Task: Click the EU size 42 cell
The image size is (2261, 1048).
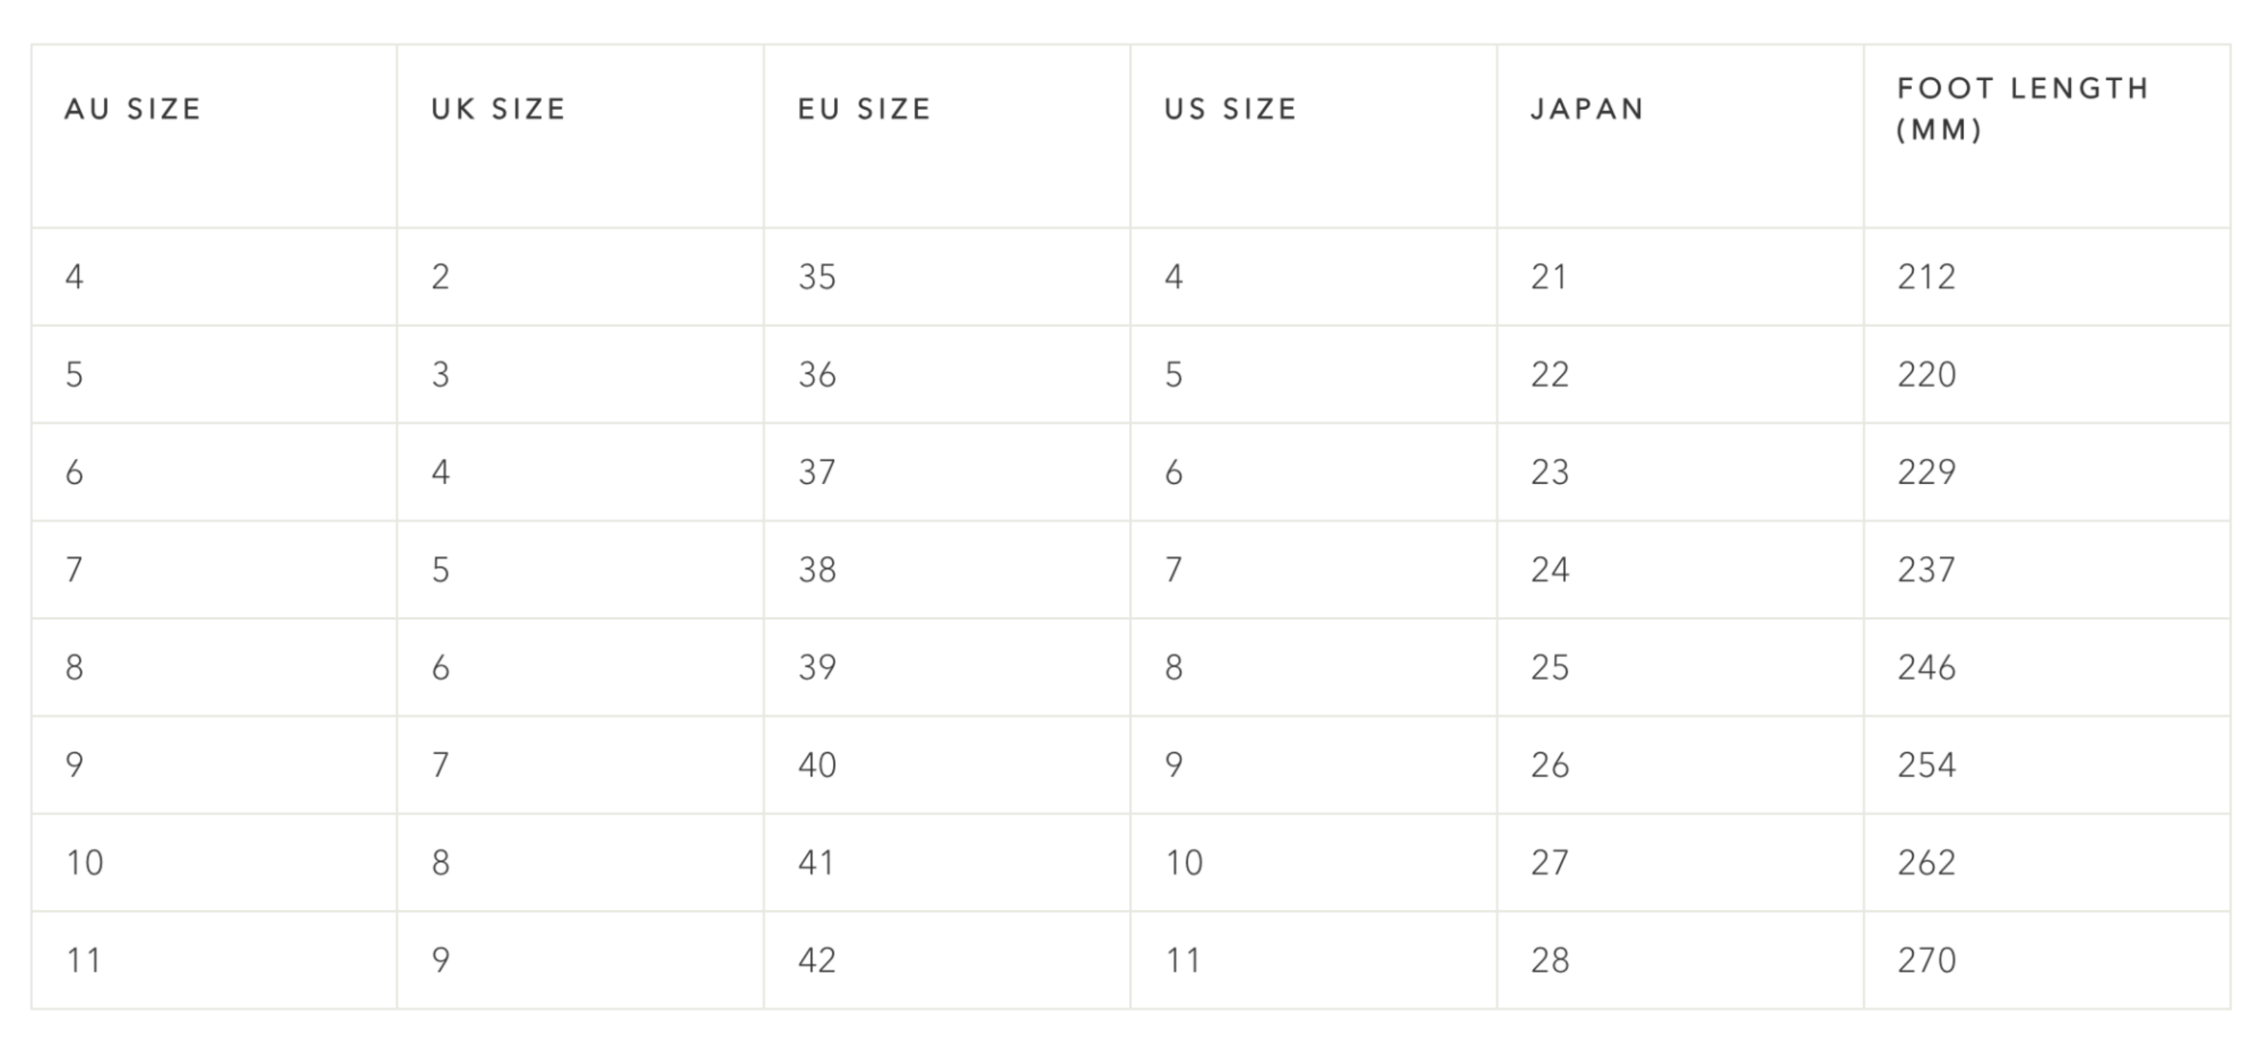Action: pyautogui.click(x=817, y=961)
